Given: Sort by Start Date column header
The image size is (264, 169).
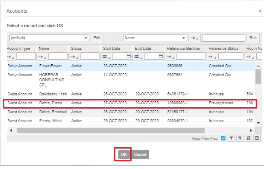Looking at the screenshot, I should [x=111, y=49].
